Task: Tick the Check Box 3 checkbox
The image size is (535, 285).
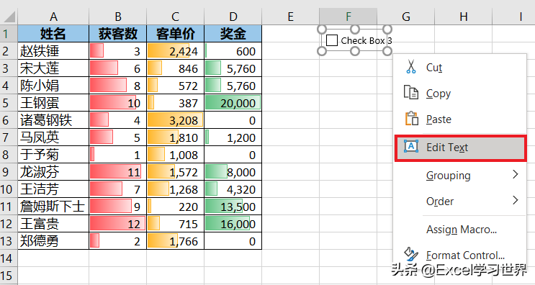Action: [332, 40]
